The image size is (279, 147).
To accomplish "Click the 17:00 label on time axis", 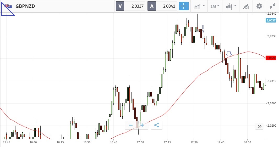I will pyautogui.click(x=140, y=142).
